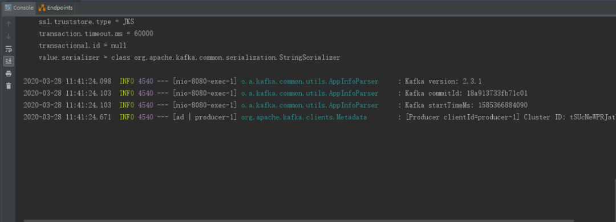Switch to the Console tab

(x=19, y=7)
